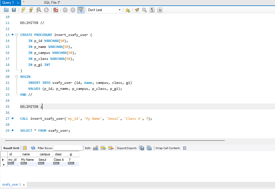
Task: Sort by id column header
Action: click(x=14, y=154)
